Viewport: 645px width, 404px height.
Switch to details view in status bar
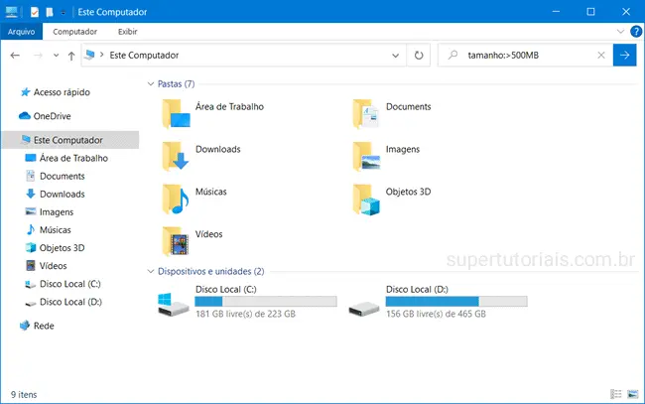point(616,394)
